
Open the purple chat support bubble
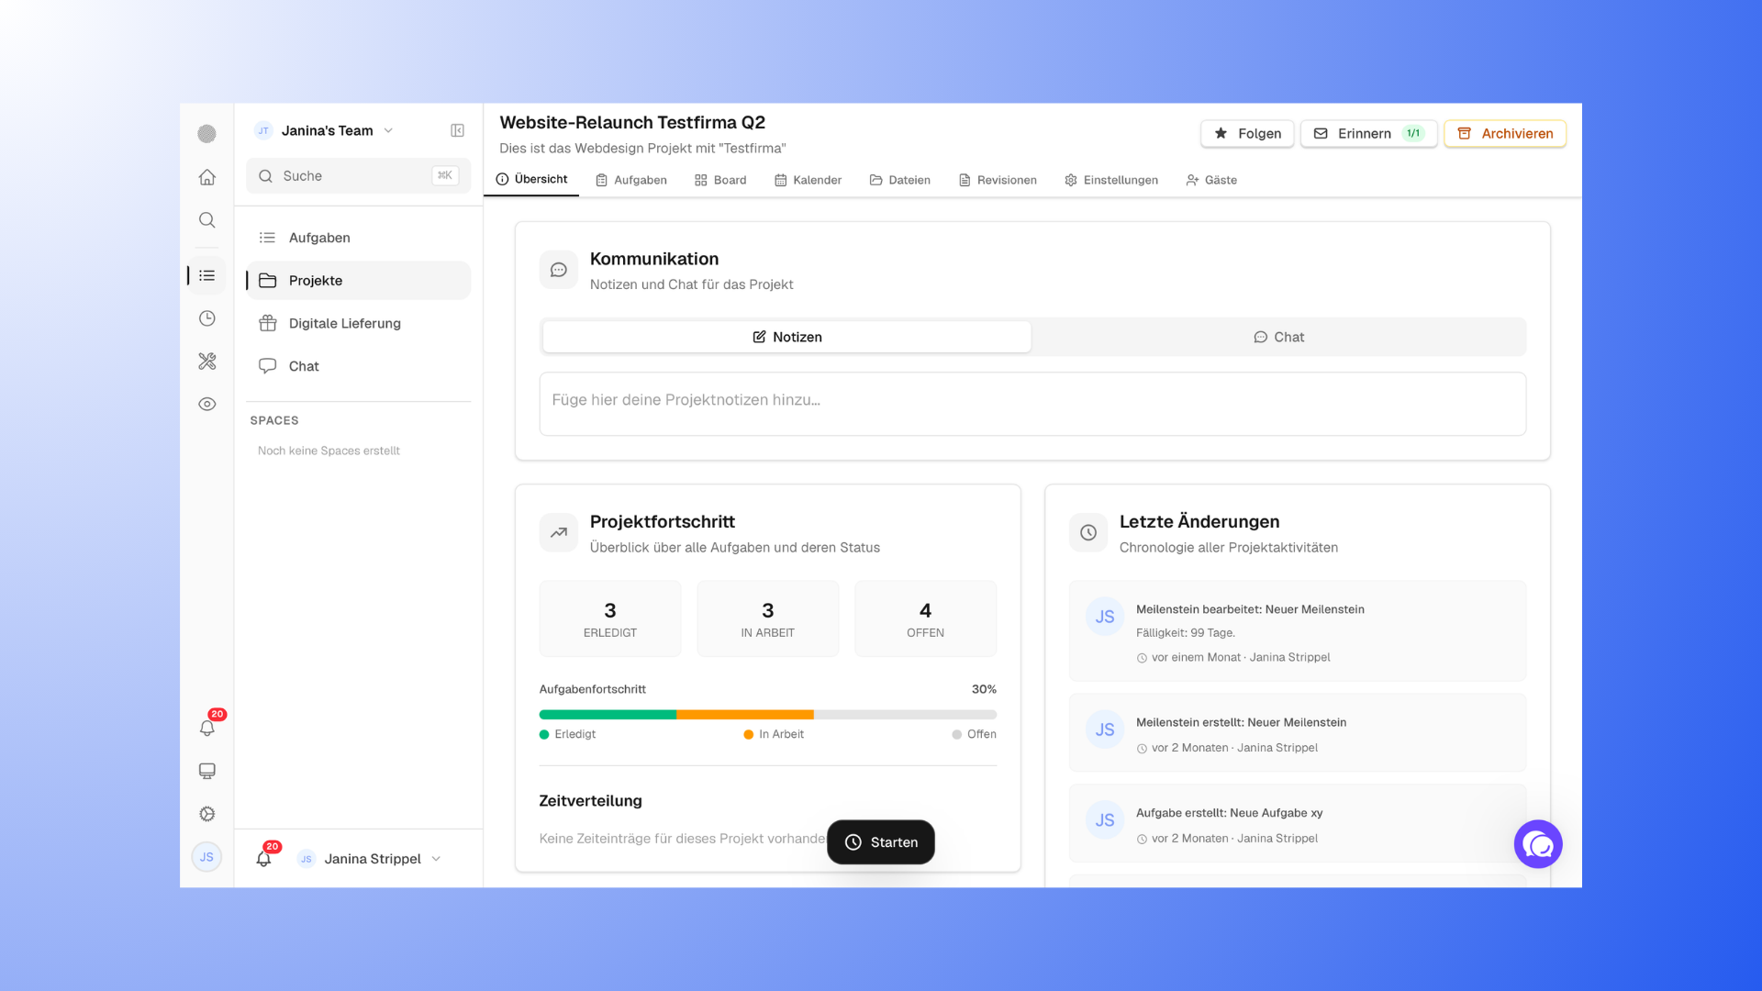(x=1538, y=844)
